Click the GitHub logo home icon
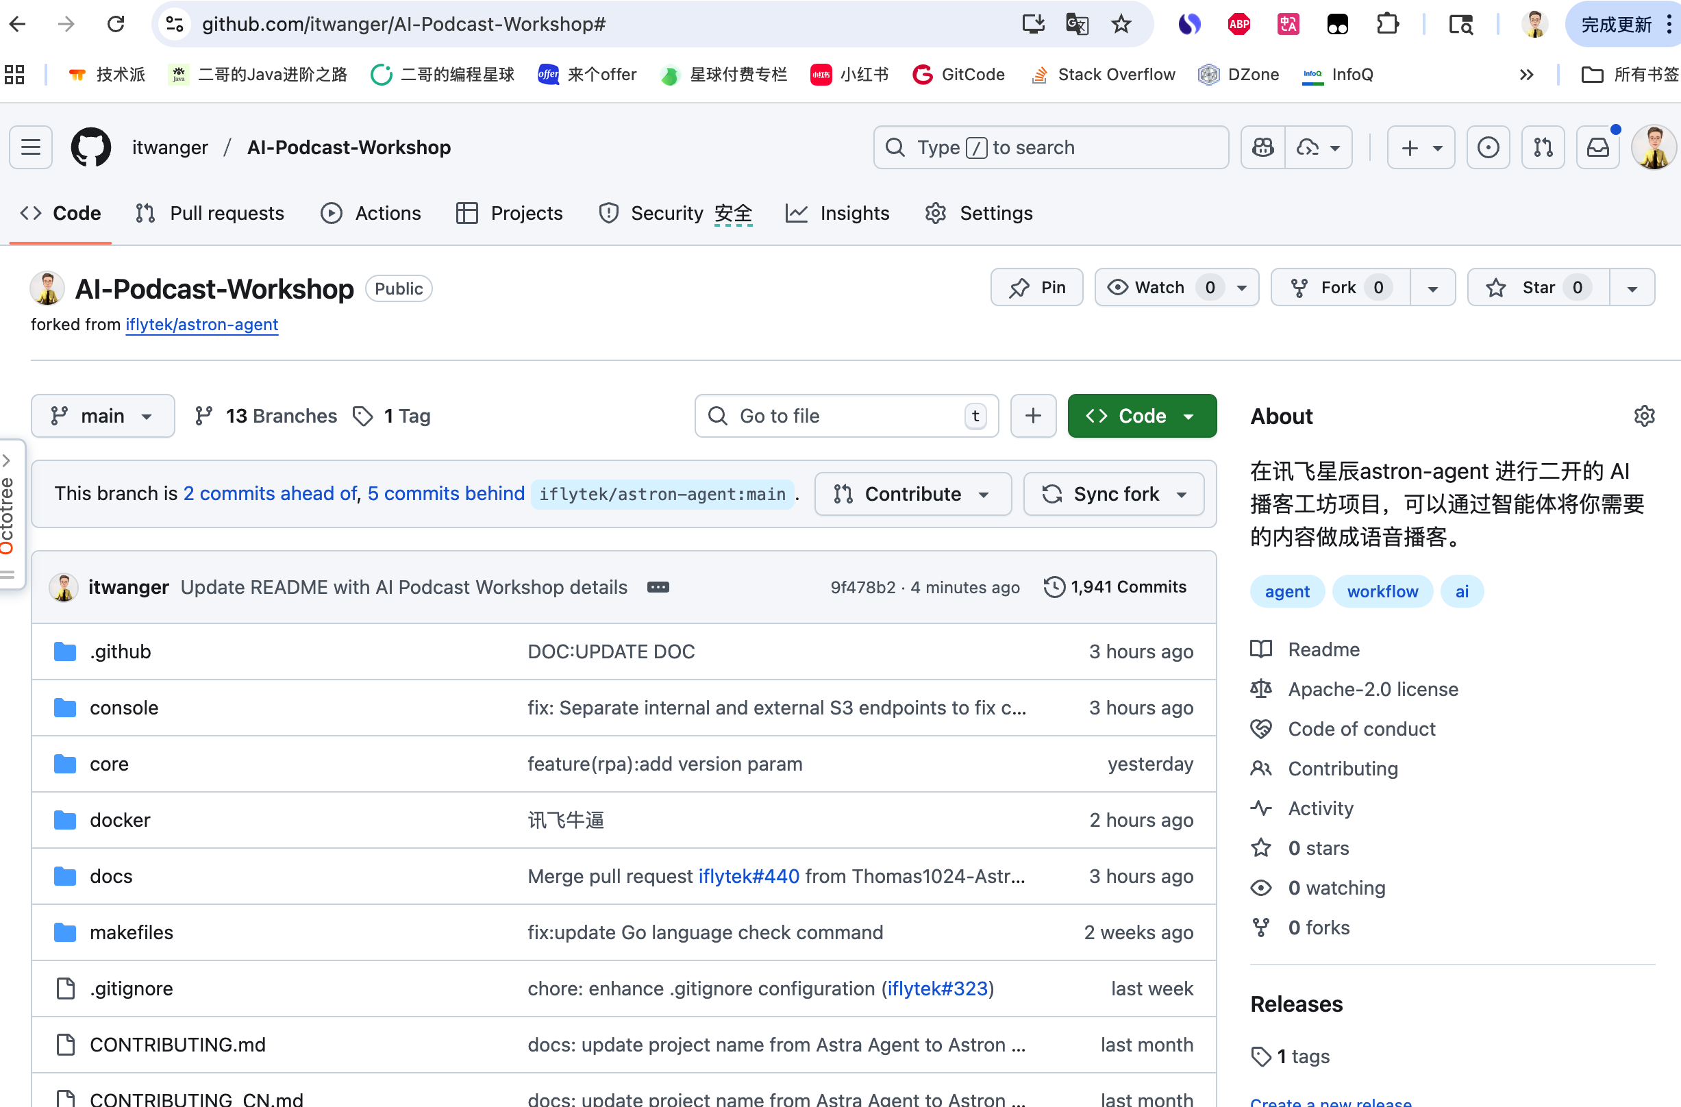 click(91, 148)
